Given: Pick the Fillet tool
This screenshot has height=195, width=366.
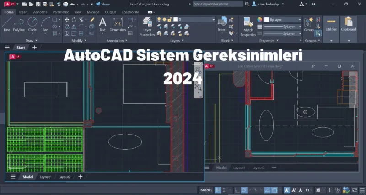Looking at the screenshot, I should click(x=81, y=27).
